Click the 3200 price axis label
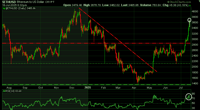 pos(195,34)
